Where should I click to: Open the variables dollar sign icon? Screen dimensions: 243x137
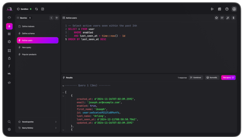click(x=233, y=18)
